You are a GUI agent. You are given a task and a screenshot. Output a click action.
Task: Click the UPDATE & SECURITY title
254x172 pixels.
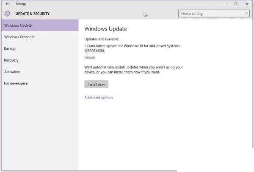tap(33, 14)
